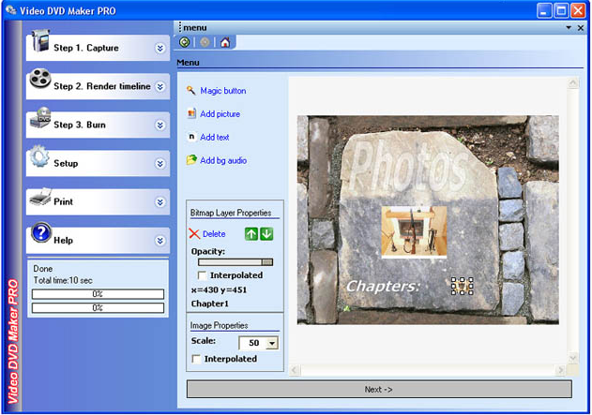Click the Photos title on stone

pyautogui.click(x=408, y=166)
